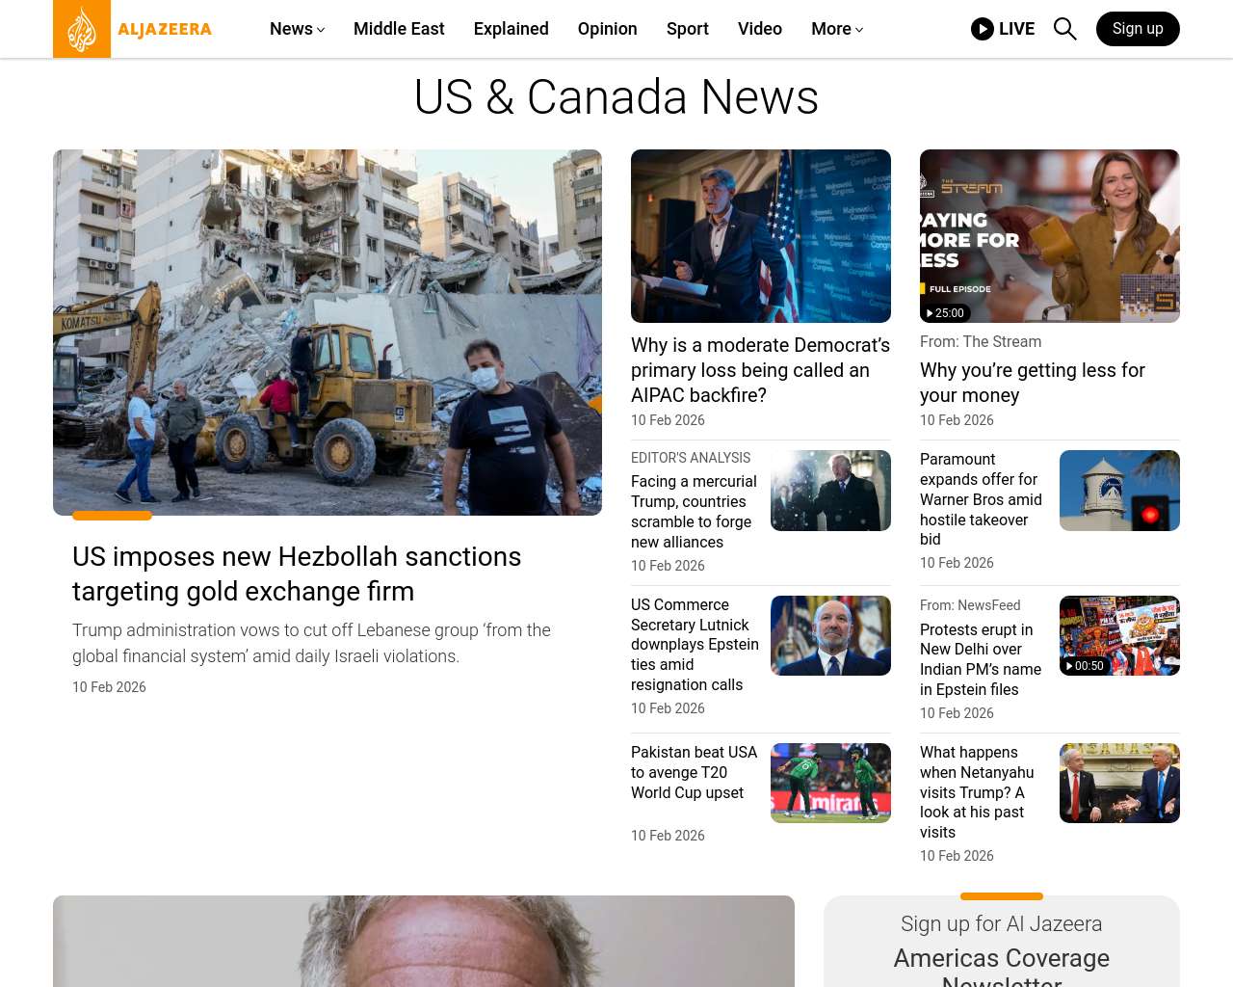Screen dimensions: 1233x987
Task: Open the Paramount Warner Bros article
Action: click(x=981, y=499)
